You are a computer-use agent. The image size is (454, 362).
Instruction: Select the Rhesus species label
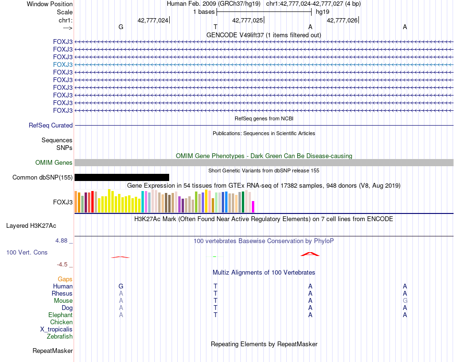(x=62, y=293)
